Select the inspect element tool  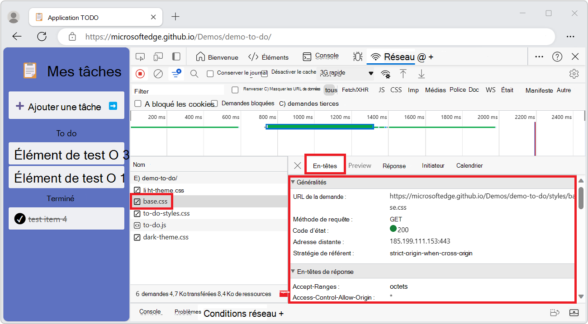[140, 57]
